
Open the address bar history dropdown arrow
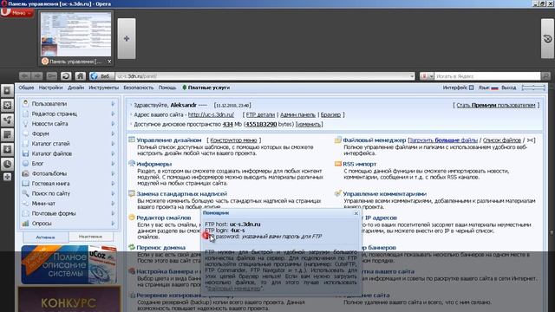pos(412,76)
